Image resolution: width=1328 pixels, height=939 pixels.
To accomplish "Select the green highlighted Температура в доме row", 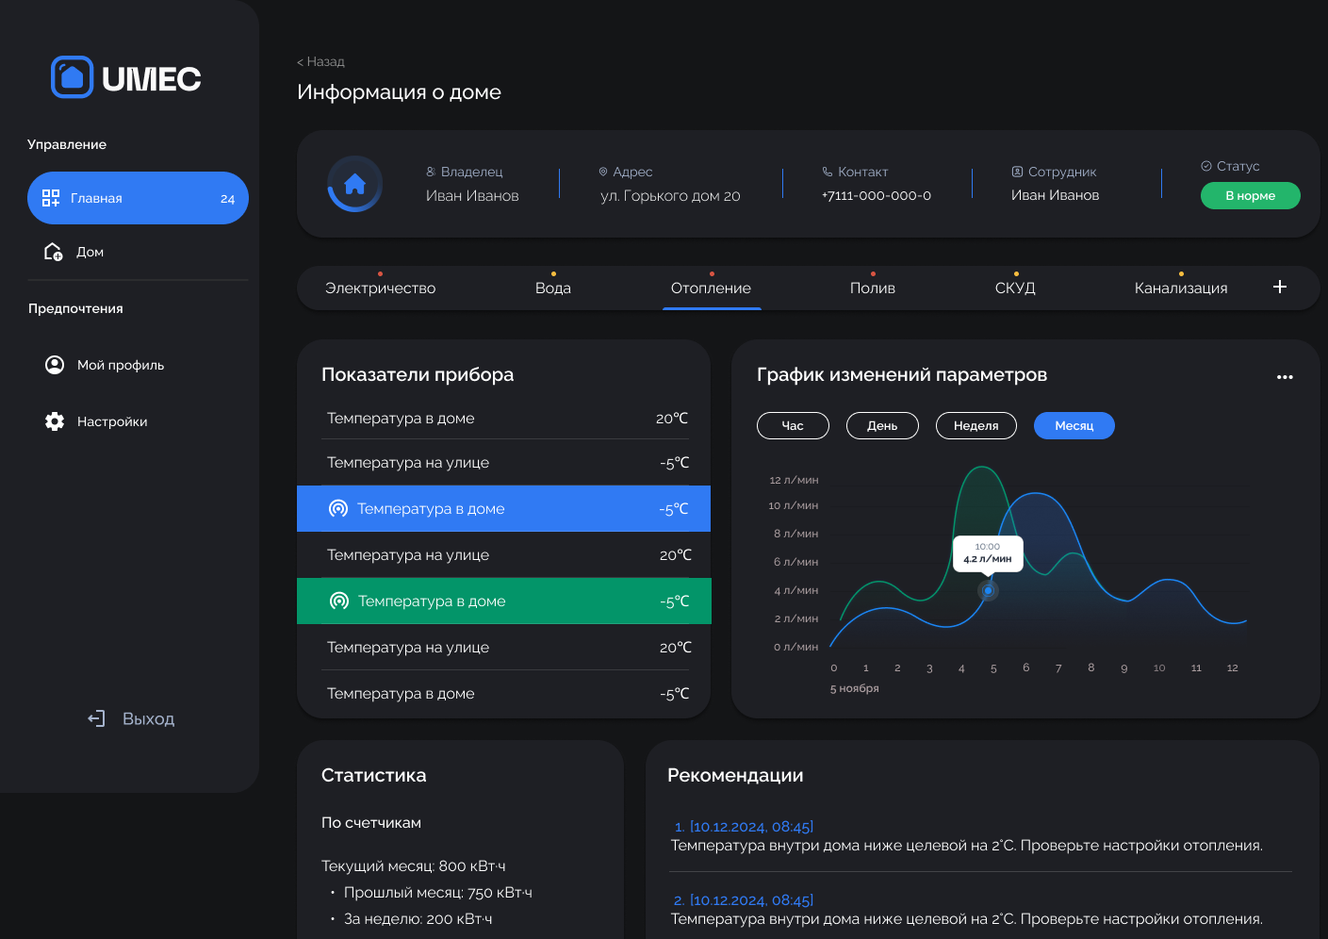I will pos(503,601).
